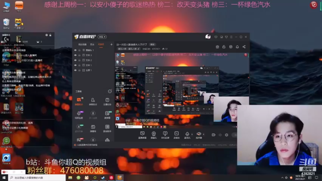Image resolution: width=322 pixels, height=181 pixels.
Task: Click the gift box icon in the stream info row
Action: click(x=217, y=47)
